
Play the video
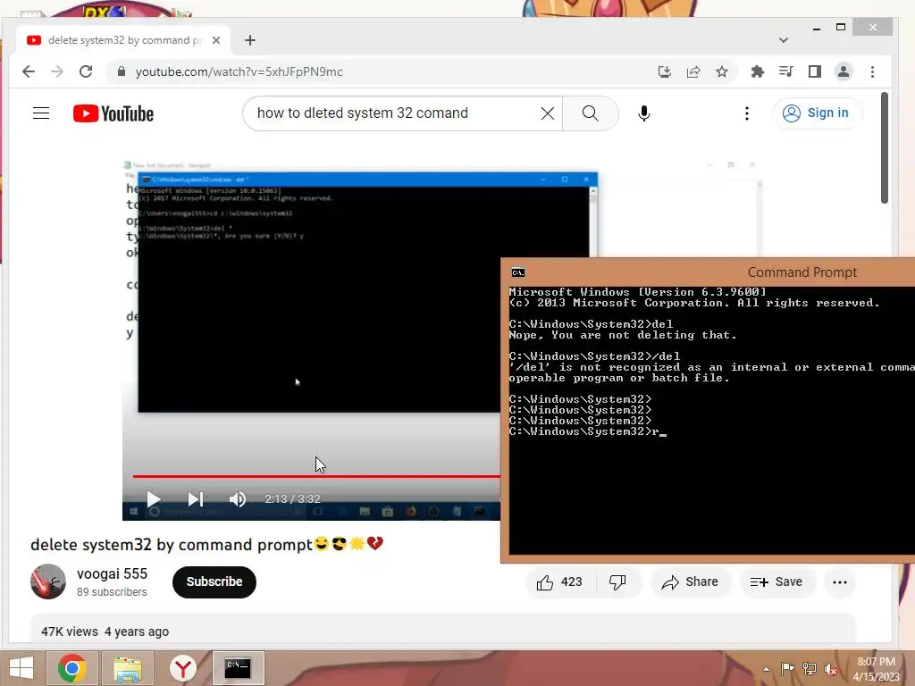pyautogui.click(x=154, y=499)
